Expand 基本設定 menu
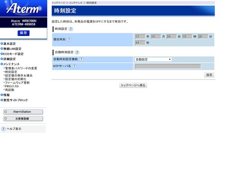The width and height of the screenshot is (233, 169). [x=9, y=44]
